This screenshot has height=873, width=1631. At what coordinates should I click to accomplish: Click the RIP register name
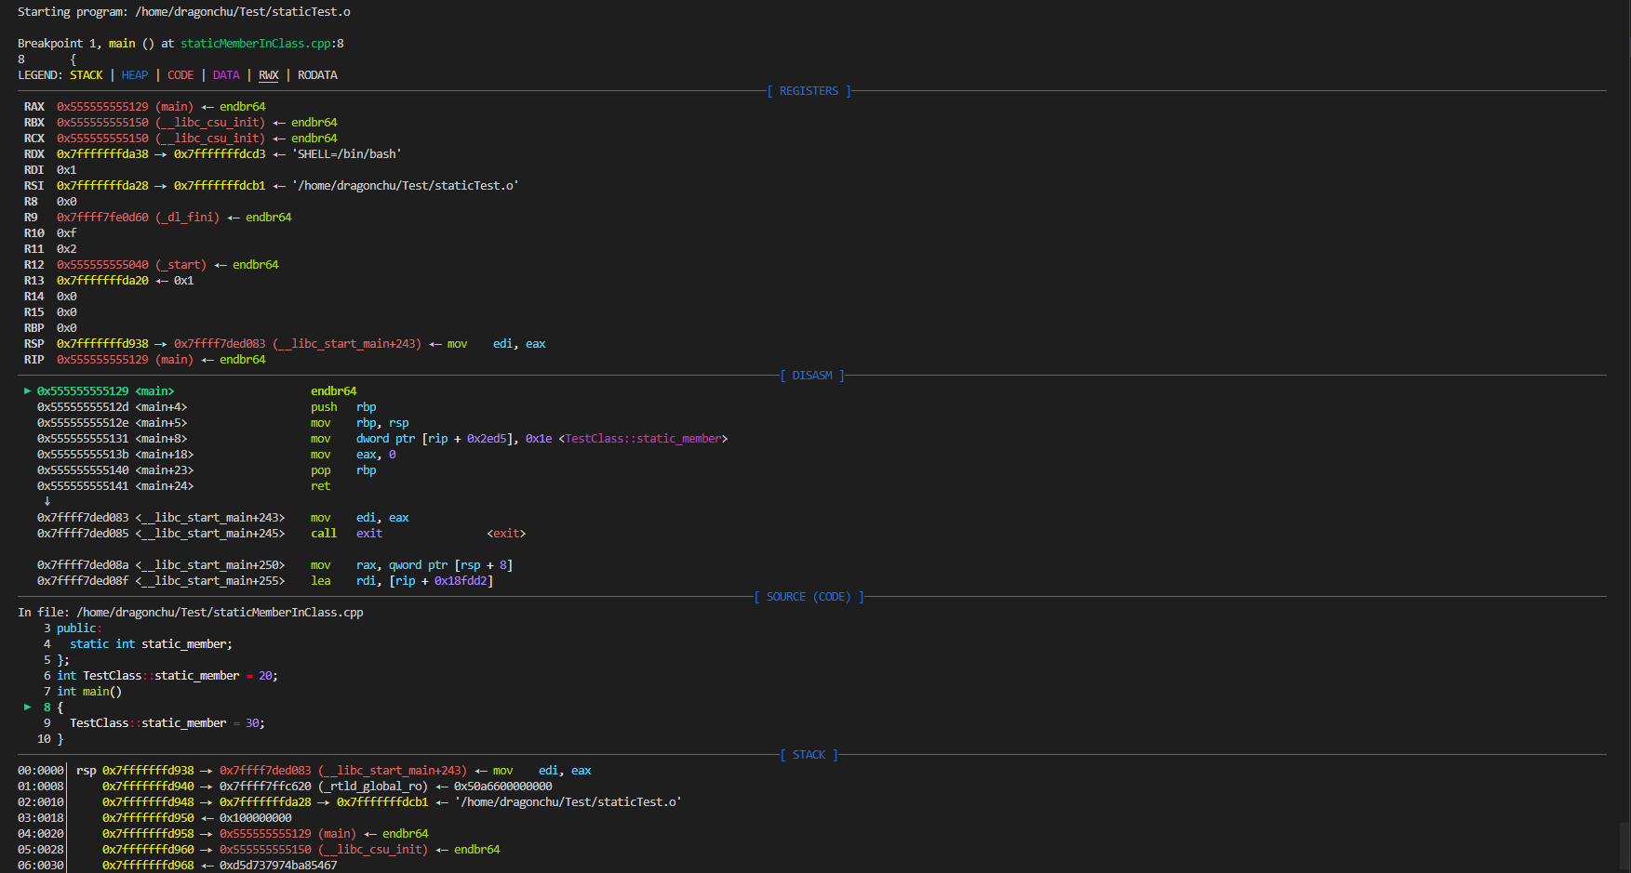point(34,360)
